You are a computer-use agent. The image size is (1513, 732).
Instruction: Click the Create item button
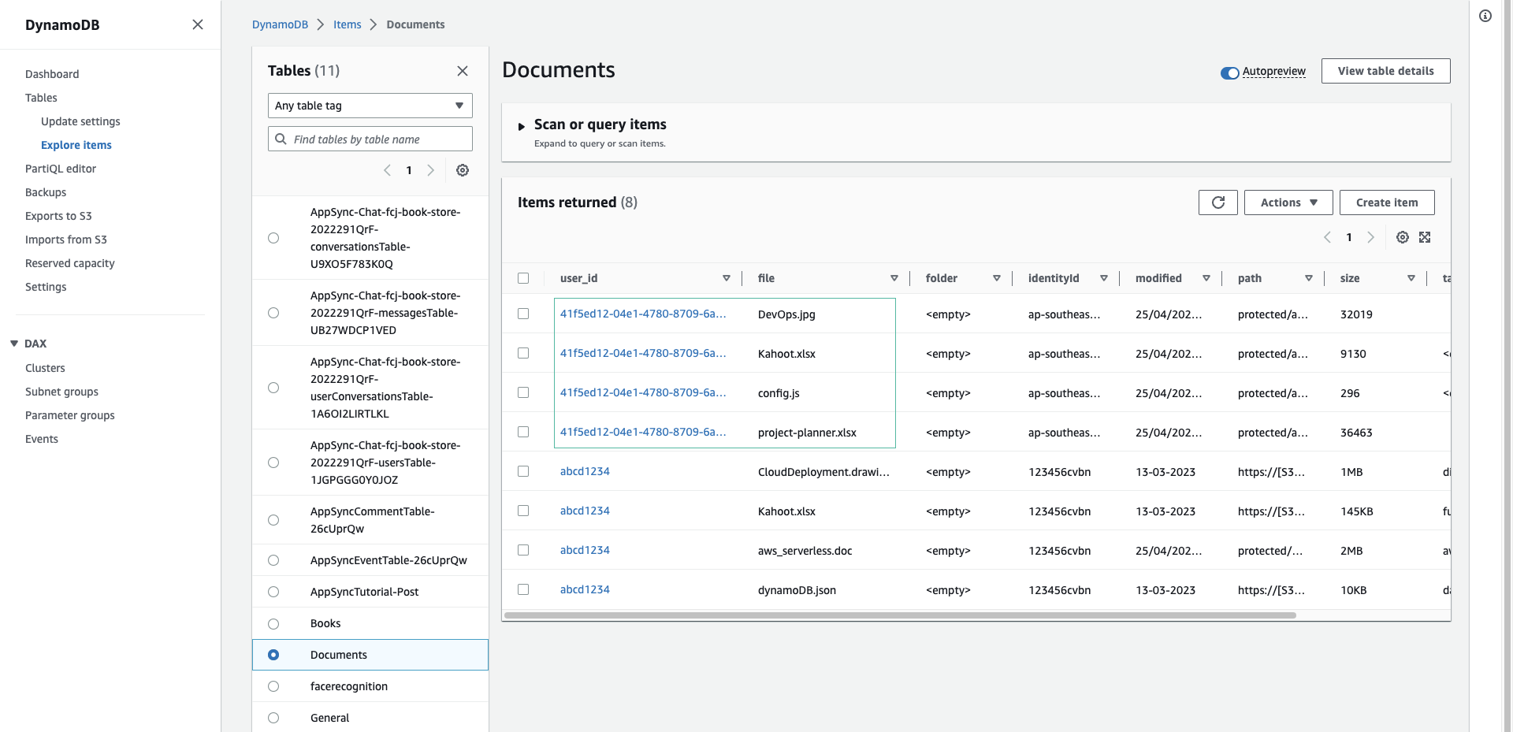coord(1387,203)
